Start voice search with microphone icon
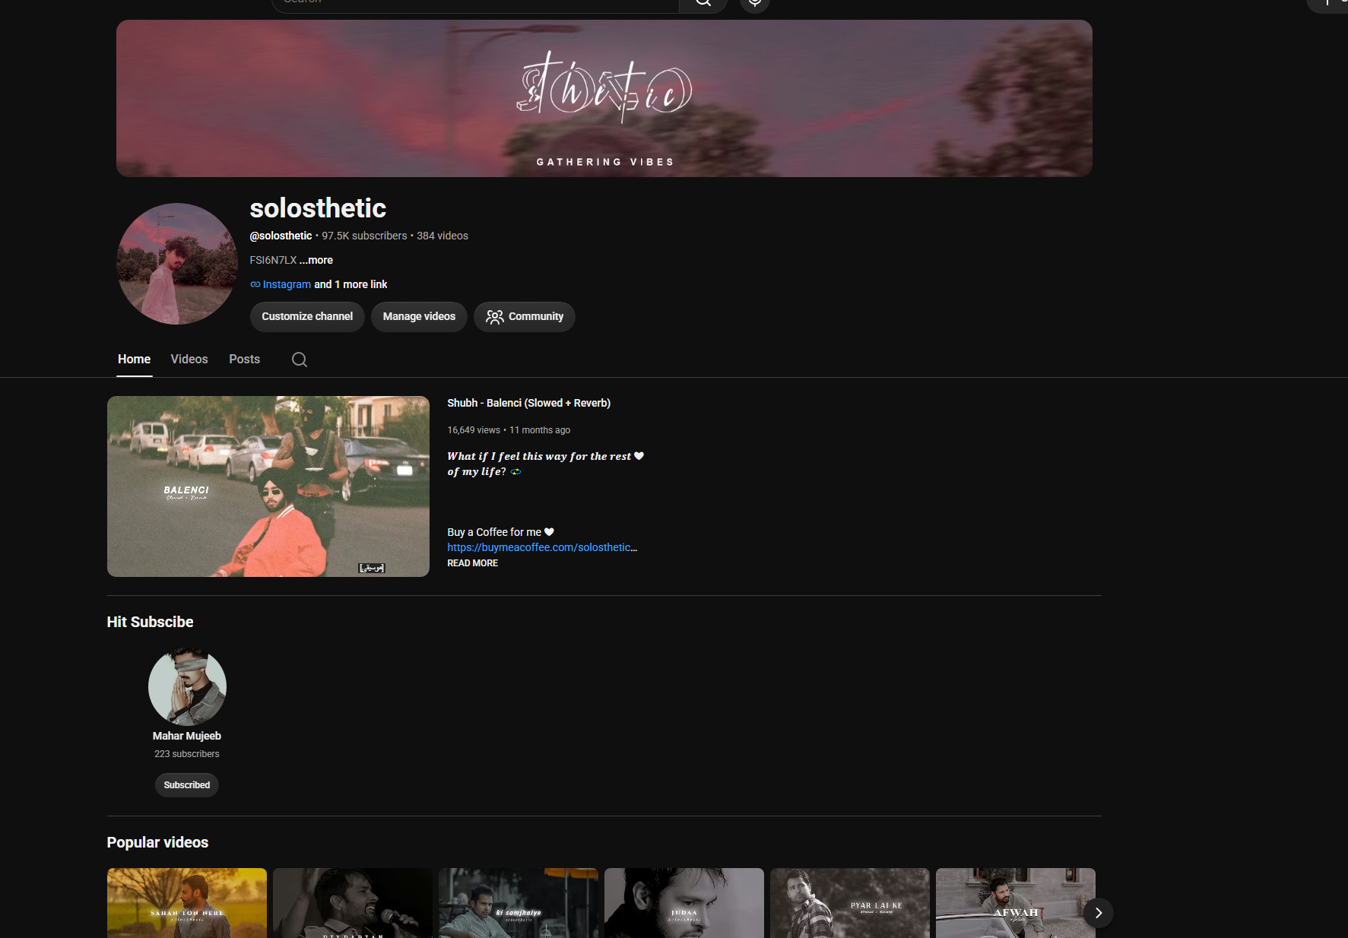 tap(755, 4)
